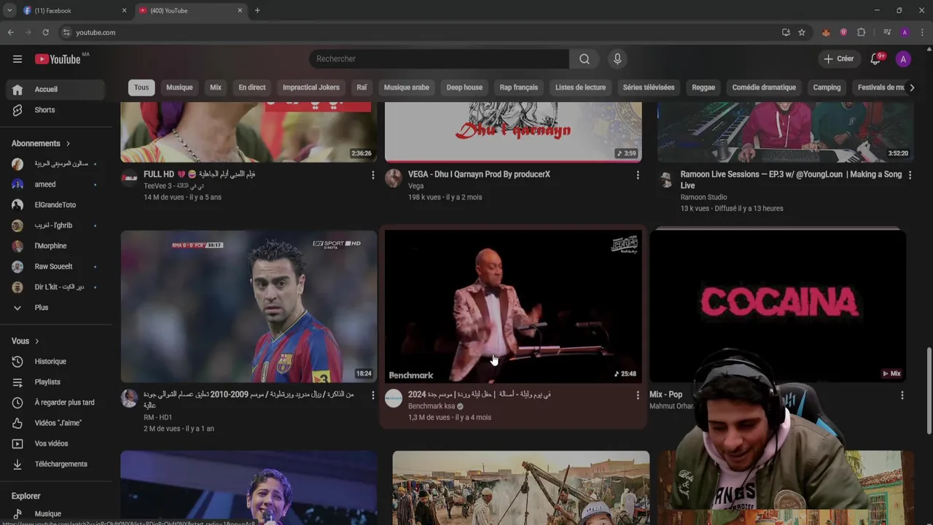
Task: Open the Benchmark conductor video thumbnail
Action: pos(513,306)
